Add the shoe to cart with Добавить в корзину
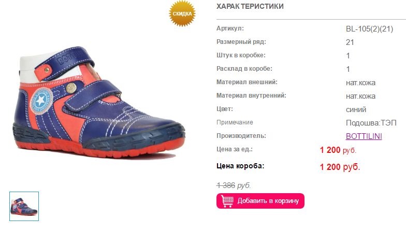 [260, 201]
